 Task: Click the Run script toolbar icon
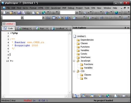89,17
